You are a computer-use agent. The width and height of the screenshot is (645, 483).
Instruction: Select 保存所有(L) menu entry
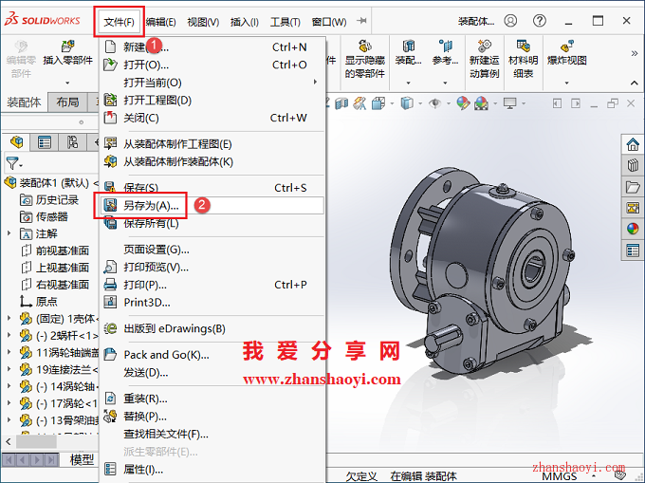pos(212,223)
